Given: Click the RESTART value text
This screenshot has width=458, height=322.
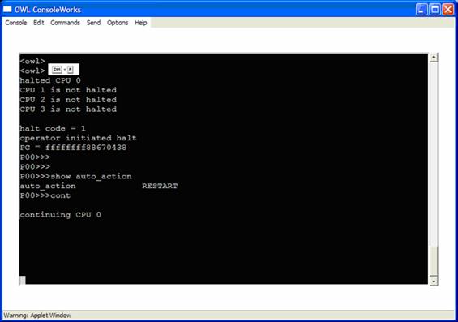Looking at the screenshot, I should (160, 186).
